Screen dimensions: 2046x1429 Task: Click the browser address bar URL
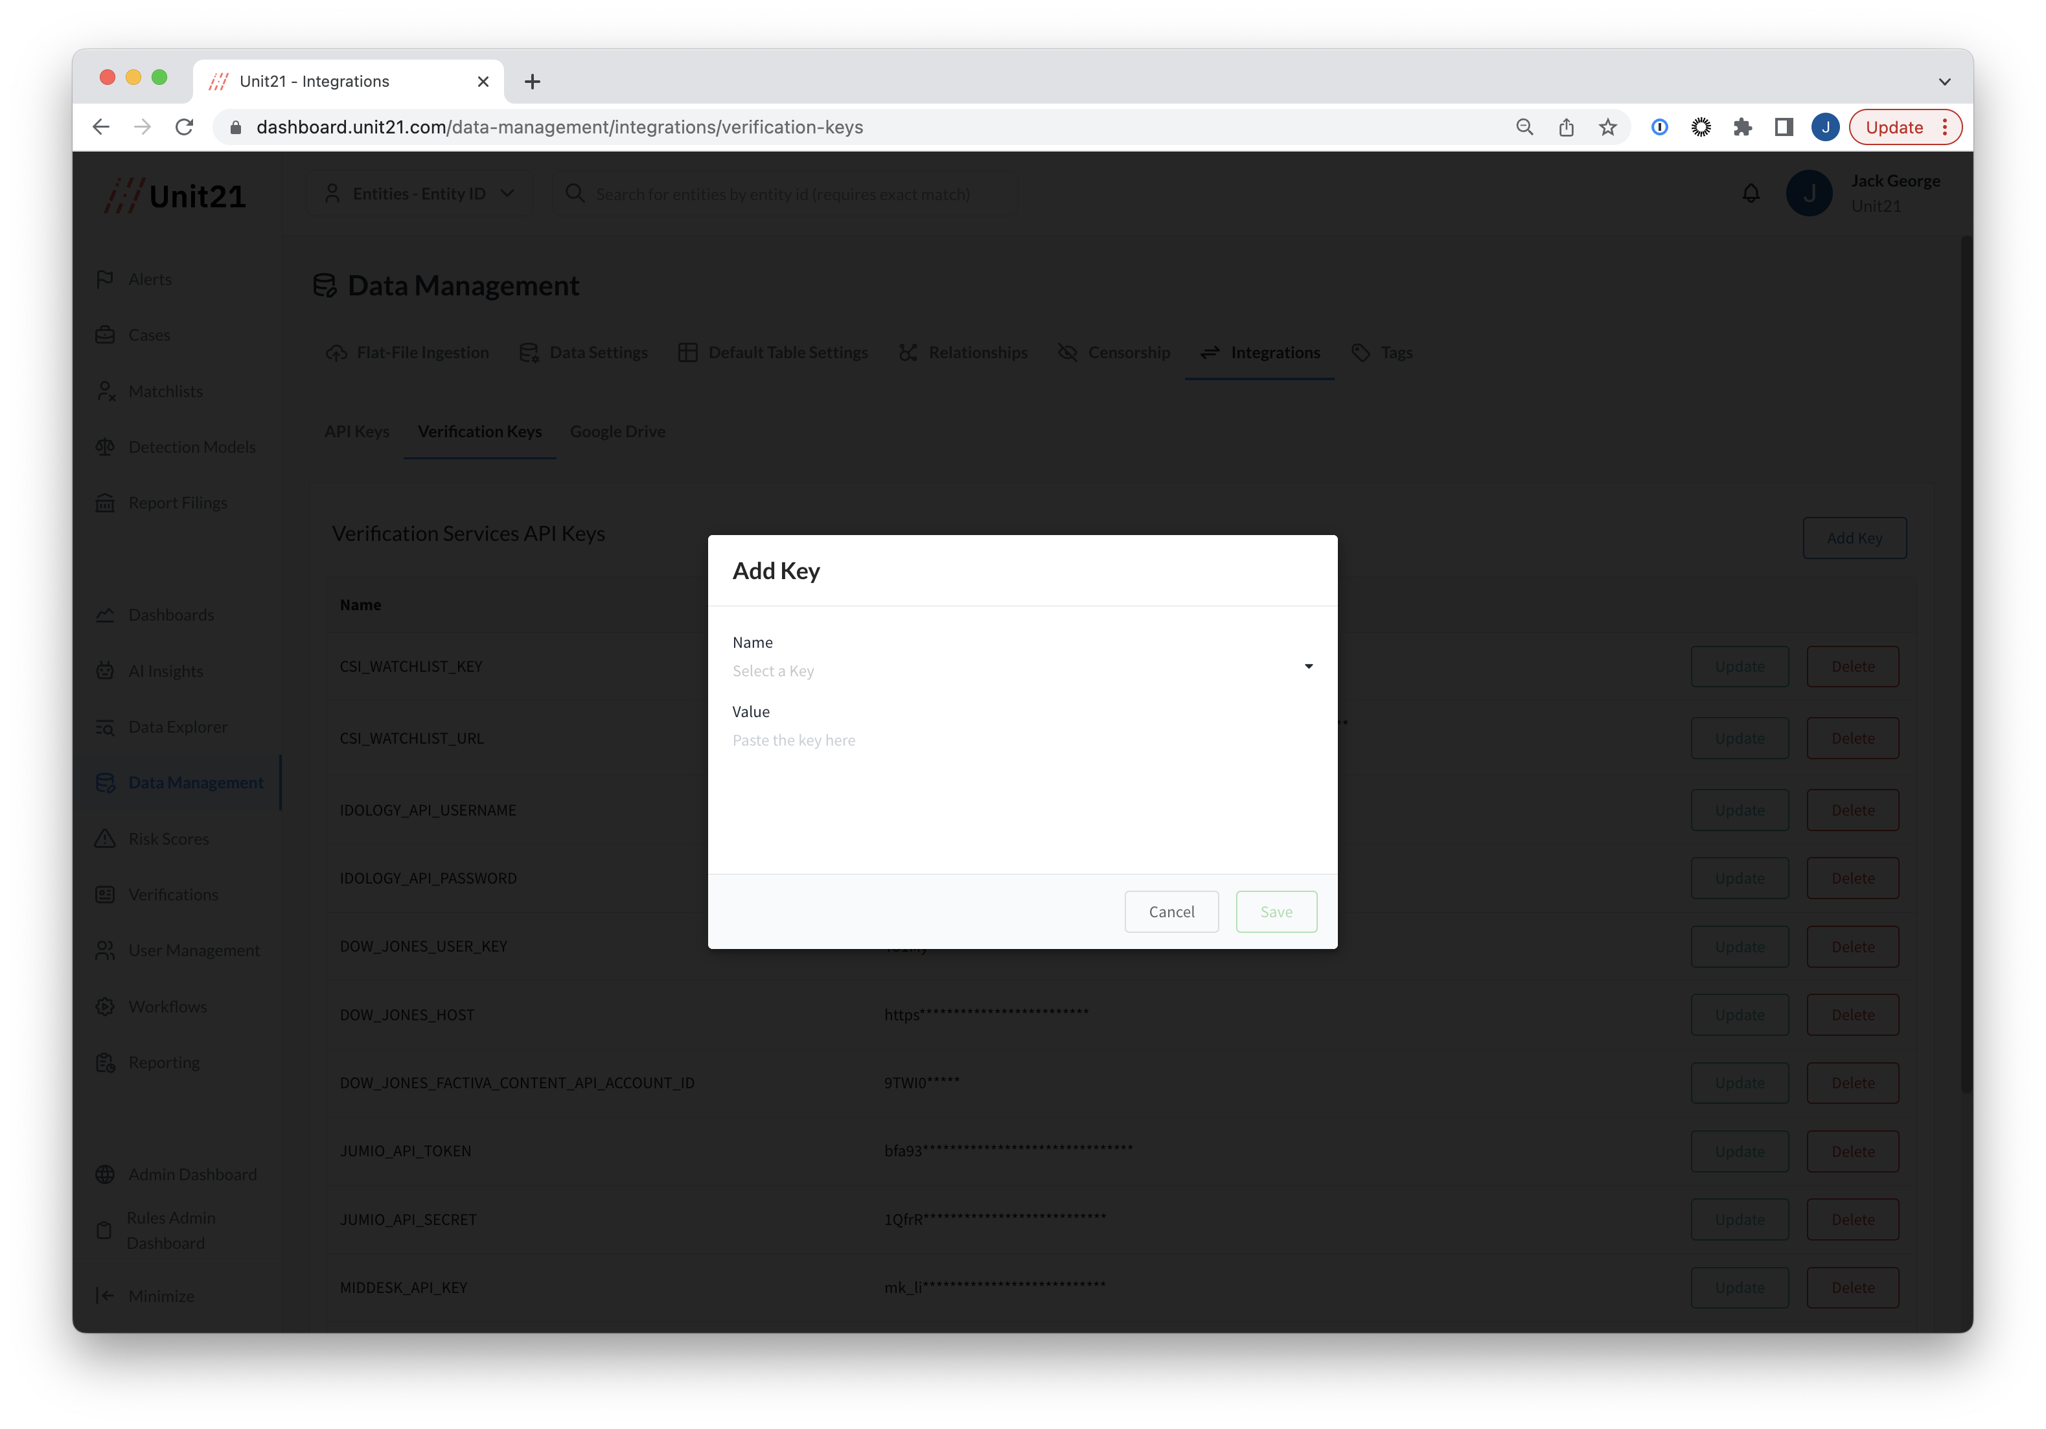pyautogui.click(x=558, y=128)
